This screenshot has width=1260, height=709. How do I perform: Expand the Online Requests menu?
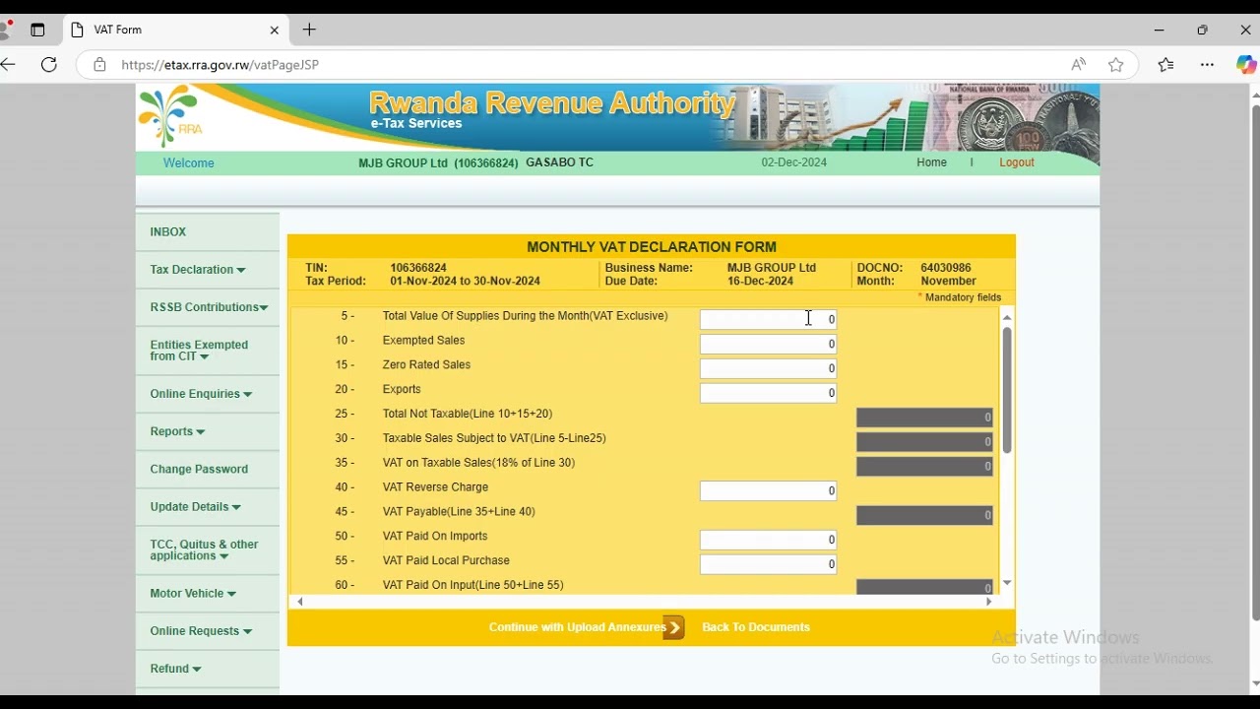(208, 631)
